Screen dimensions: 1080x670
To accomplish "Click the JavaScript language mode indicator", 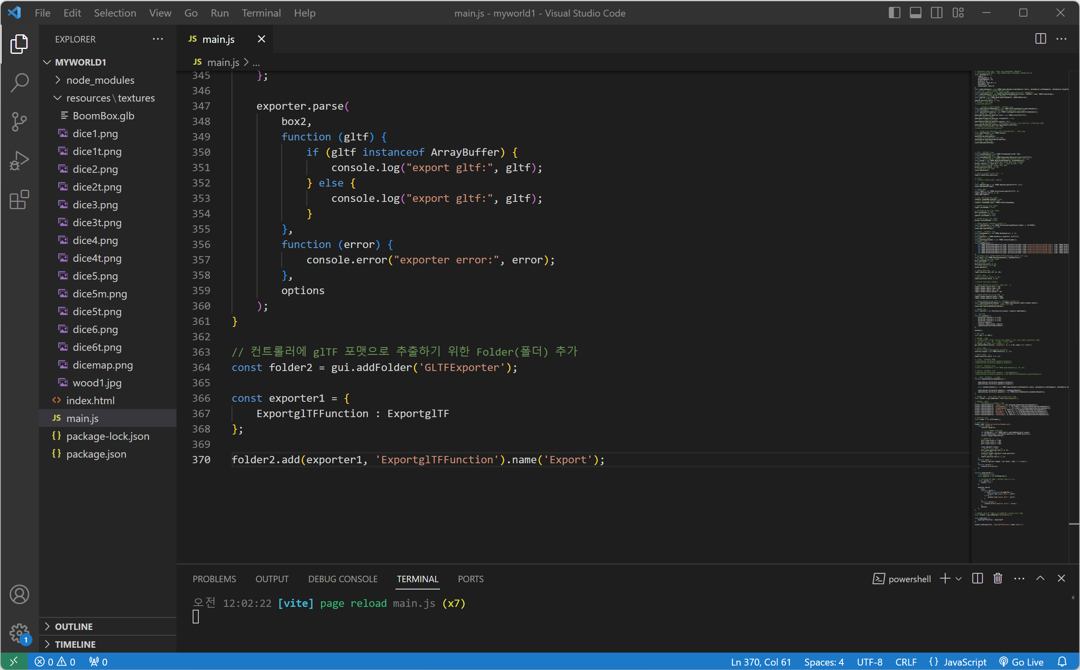I will pyautogui.click(x=958, y=662).
